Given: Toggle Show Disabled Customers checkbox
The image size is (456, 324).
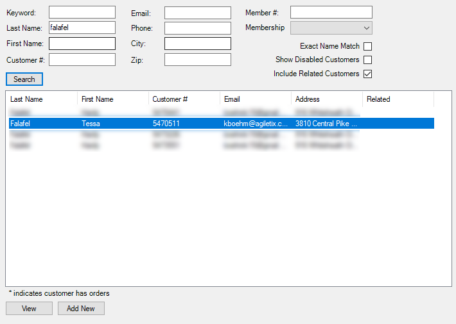Looking at the screenshot, I should [x=367, y=60].
